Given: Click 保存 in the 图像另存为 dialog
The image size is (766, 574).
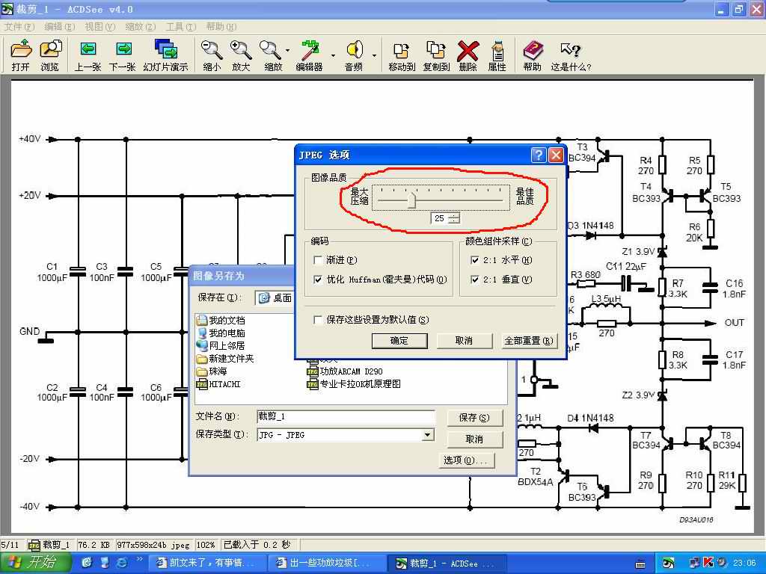Looking at the screenshot, I should point(474,418).
